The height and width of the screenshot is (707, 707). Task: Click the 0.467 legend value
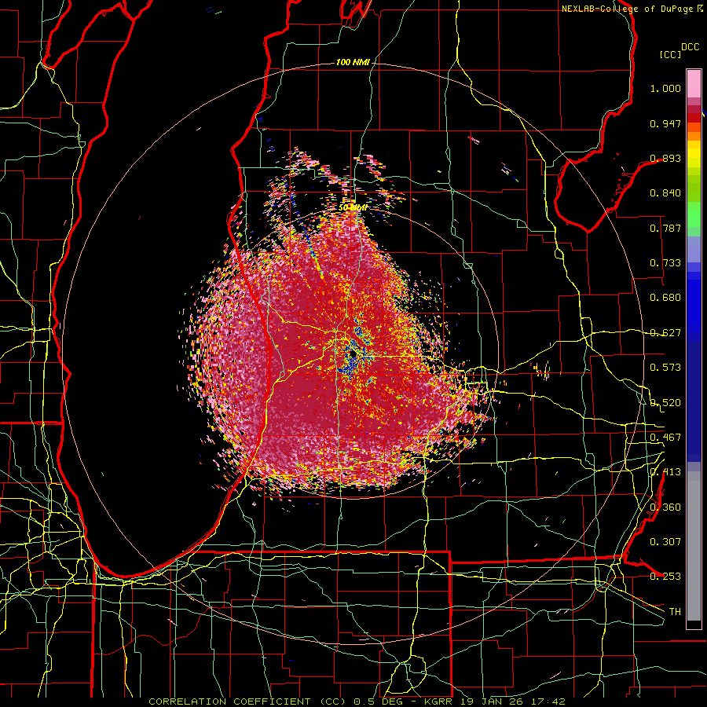665,438
